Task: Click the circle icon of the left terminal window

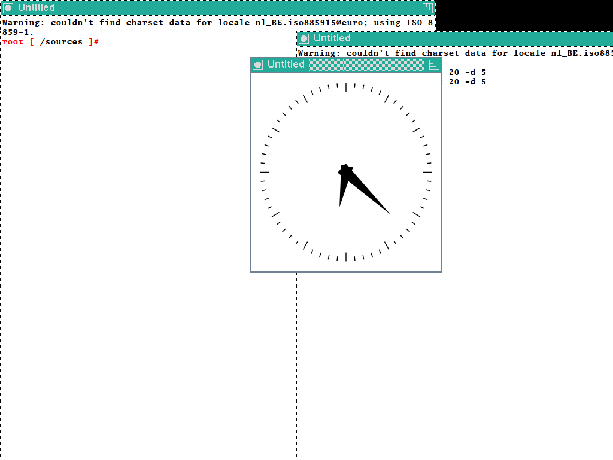Action: (8, 8)
